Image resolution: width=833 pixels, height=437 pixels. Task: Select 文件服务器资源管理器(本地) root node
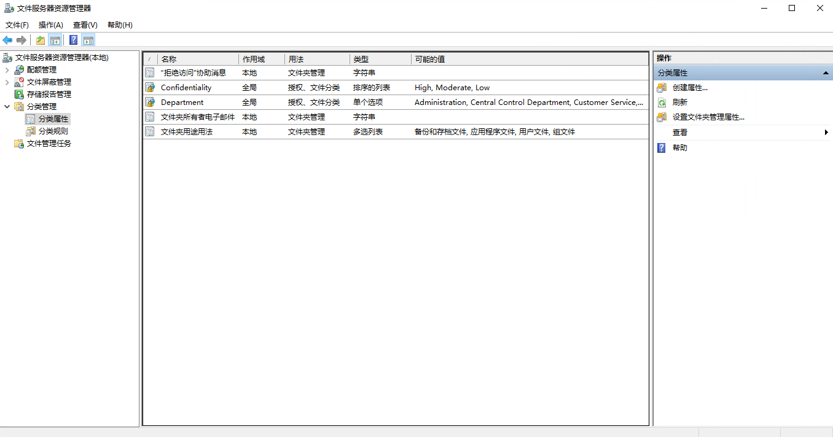coord(61,58)
